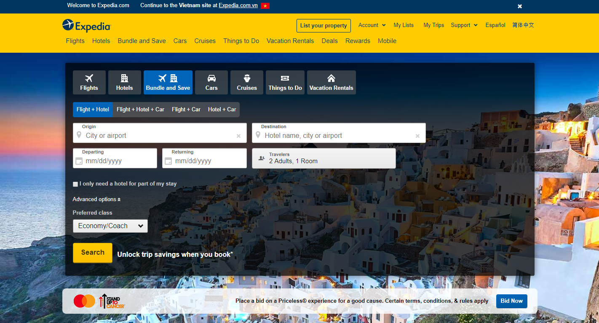Select the Things to Do ticket tab
The image size is (599, 323).
coord(285,82)
